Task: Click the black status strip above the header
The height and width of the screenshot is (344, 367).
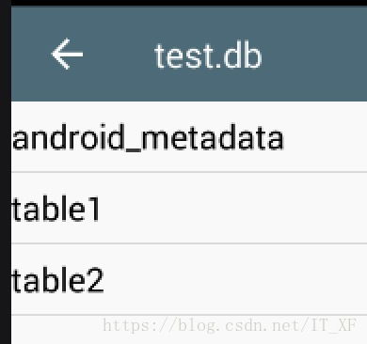Action: 183,3
